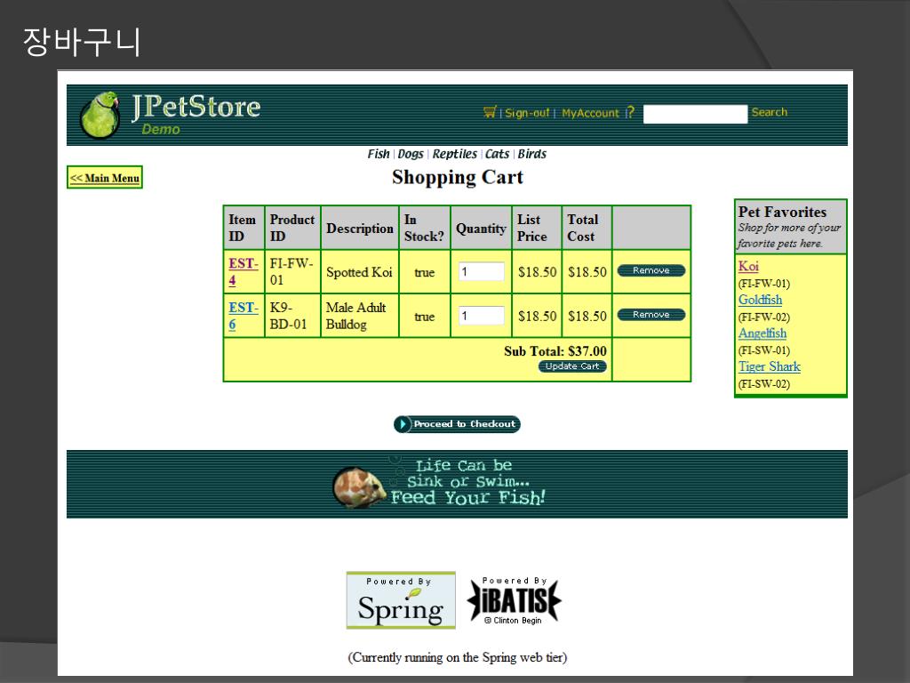Screen dimensions: 910x683
Task: Click the Male Adult Bulldog description
Action: [355, 316]
